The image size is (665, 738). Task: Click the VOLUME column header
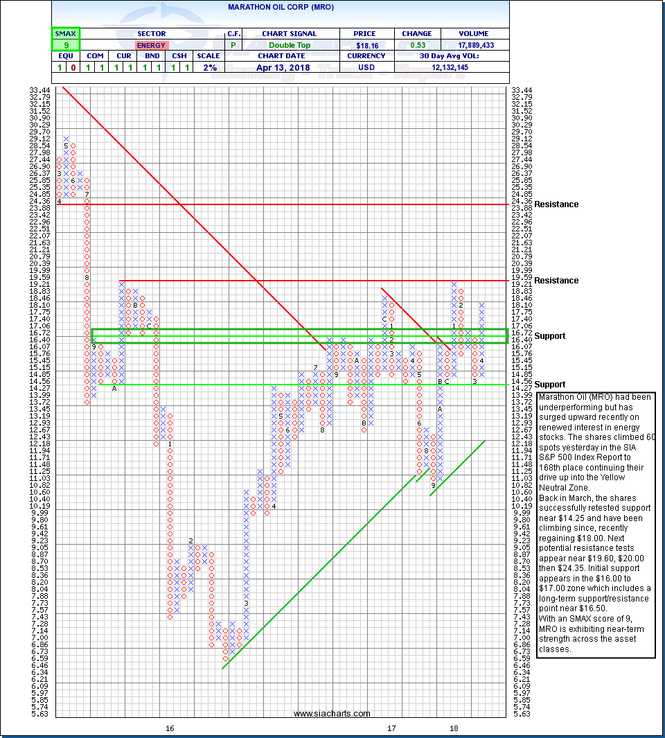click(x=474, y=33)
